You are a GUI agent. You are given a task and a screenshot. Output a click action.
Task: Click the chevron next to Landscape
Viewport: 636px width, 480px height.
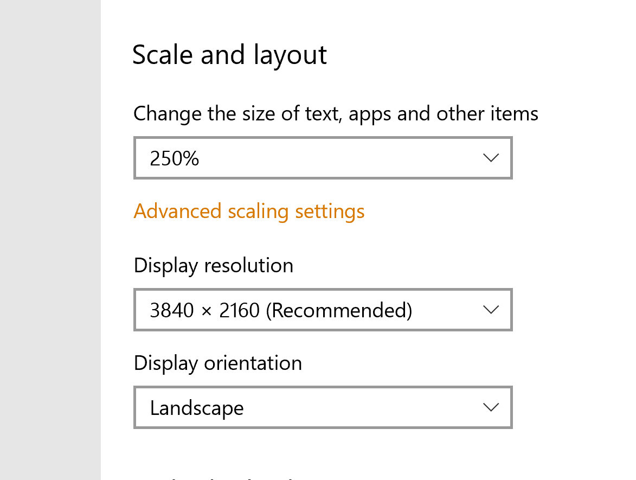pos(491,407)
